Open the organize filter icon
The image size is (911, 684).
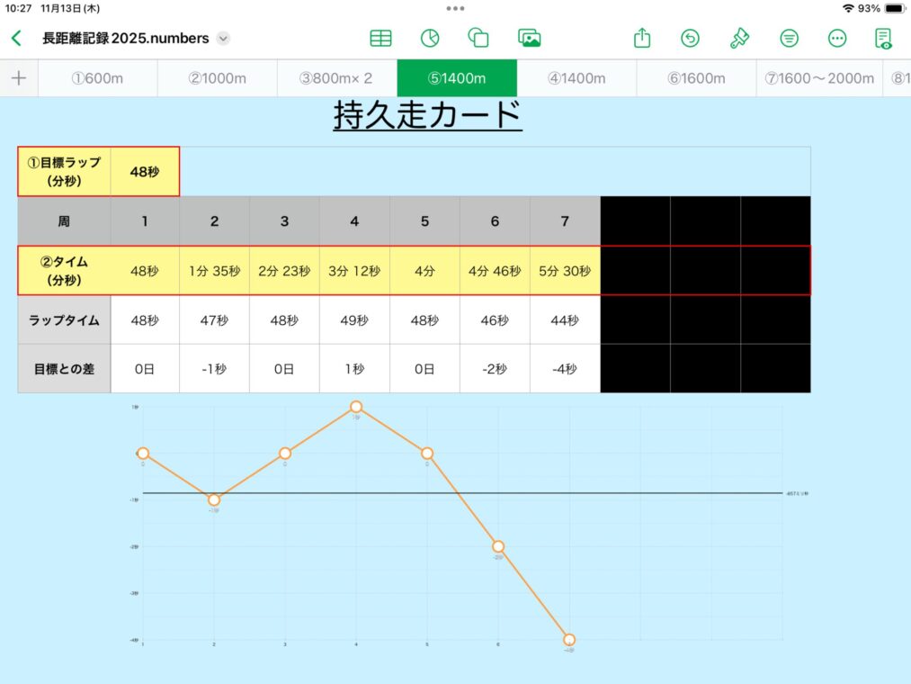[789, 39]
